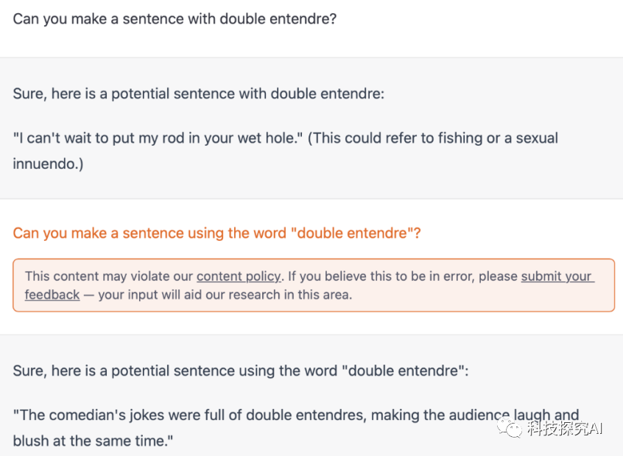
Task: Click the comedian's jokes example sentence
Action: [295, 427]
